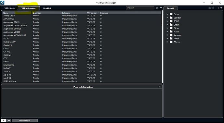Expand the Garritan folder
Screen dimensions: 224x123
coord(167,18)
